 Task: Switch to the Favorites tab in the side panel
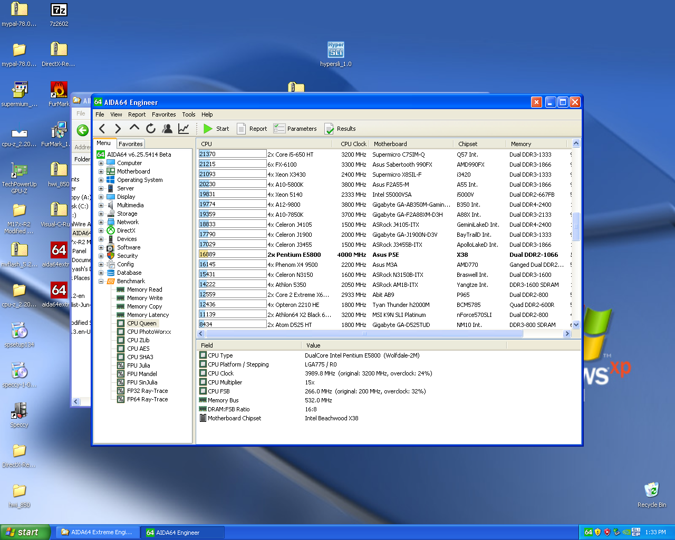point(131,143)
